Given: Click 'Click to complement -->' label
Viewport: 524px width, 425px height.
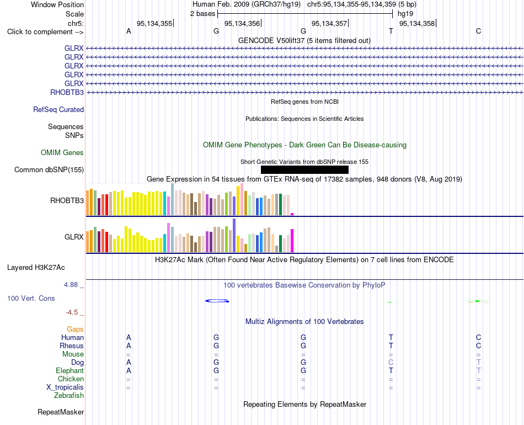Looking at the screenshot, I should (x=45, y=32).
